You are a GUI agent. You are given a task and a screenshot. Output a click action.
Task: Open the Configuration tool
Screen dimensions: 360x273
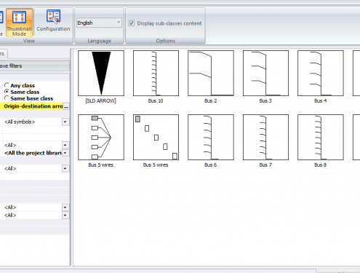[53, 21]
